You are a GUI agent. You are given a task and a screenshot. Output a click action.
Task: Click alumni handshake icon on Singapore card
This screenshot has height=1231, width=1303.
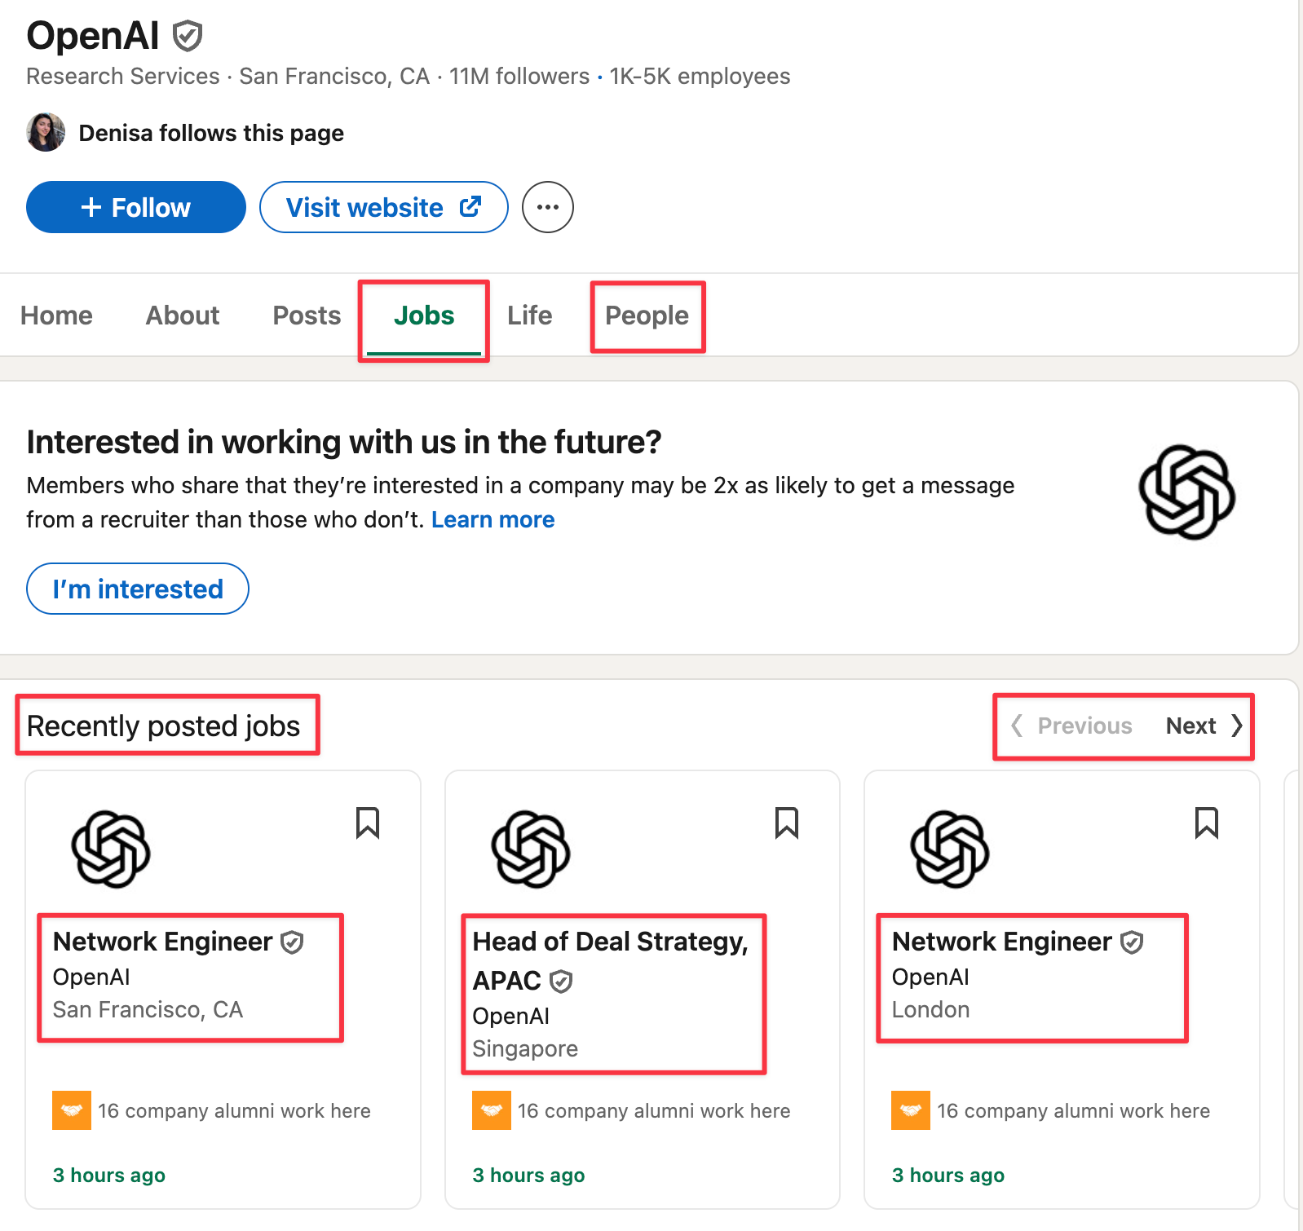pyautogui.click(x=492, y=1110)
